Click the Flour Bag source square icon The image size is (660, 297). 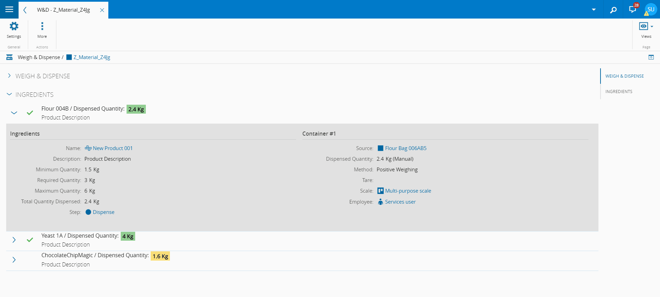point(380,148)
